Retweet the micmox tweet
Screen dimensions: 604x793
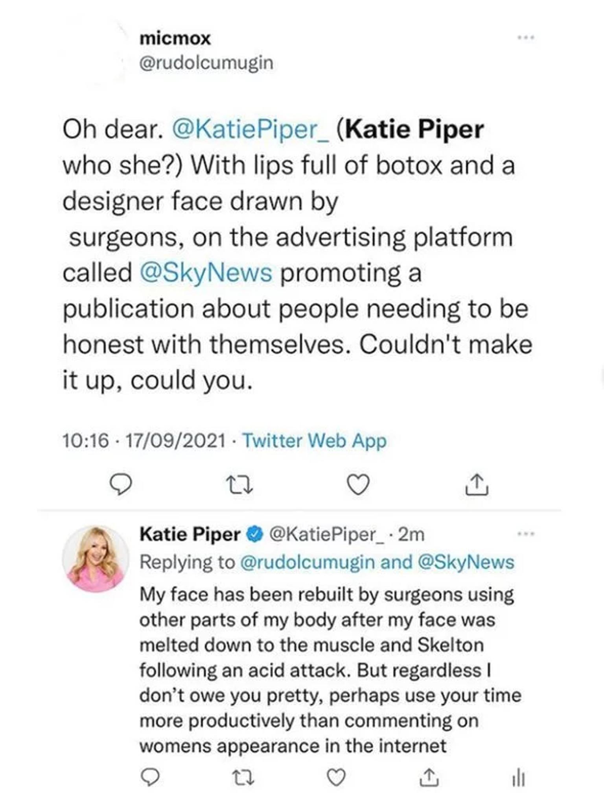pos(240,484)
